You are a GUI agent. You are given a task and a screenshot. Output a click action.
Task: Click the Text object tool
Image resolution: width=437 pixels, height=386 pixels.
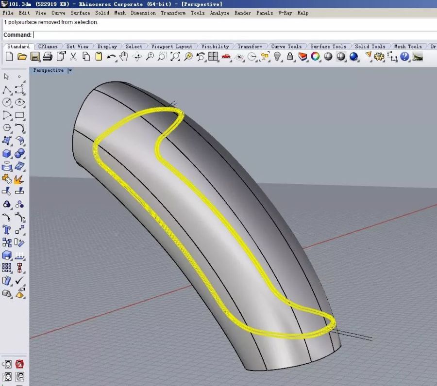click(x=7, y=229)
